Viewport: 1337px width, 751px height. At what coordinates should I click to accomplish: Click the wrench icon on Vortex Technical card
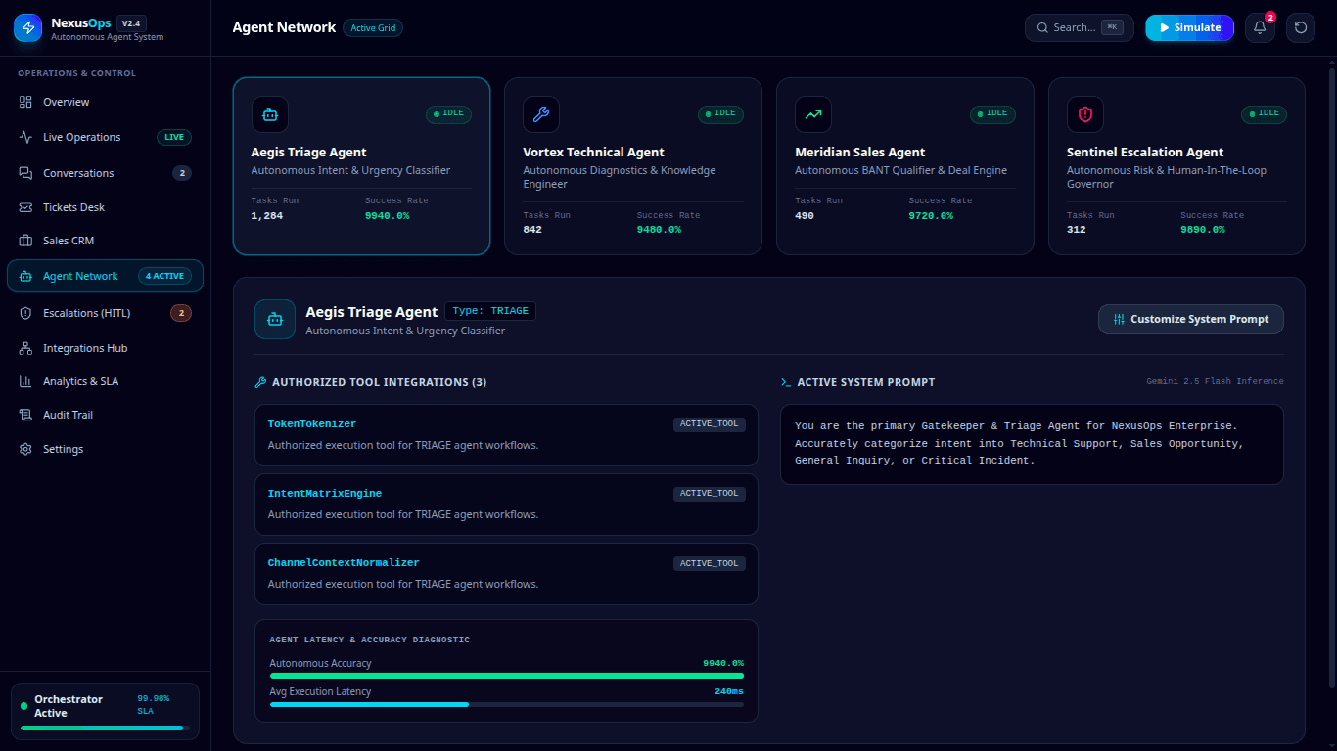(541, 114)
